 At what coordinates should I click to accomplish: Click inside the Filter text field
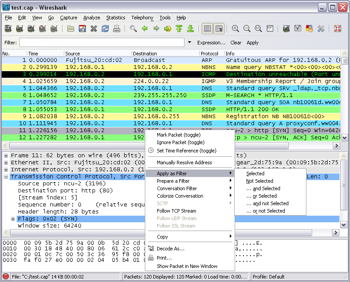coord(102,43)
